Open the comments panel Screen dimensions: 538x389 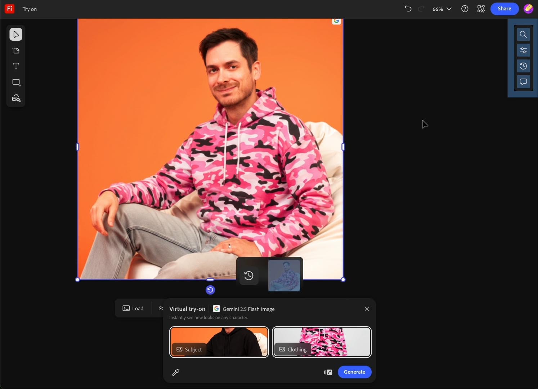523,82
